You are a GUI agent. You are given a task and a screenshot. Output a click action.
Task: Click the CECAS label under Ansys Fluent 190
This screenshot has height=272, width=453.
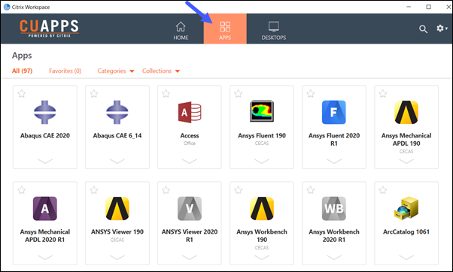(x=262, y=144)
